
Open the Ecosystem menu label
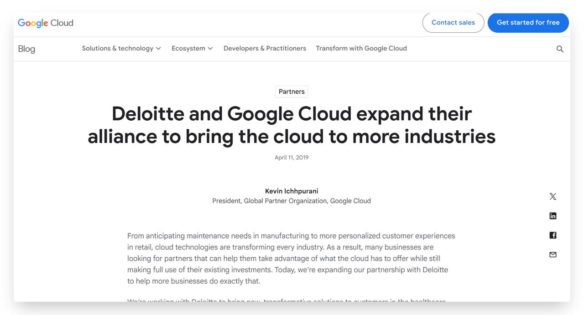(188, 48)
